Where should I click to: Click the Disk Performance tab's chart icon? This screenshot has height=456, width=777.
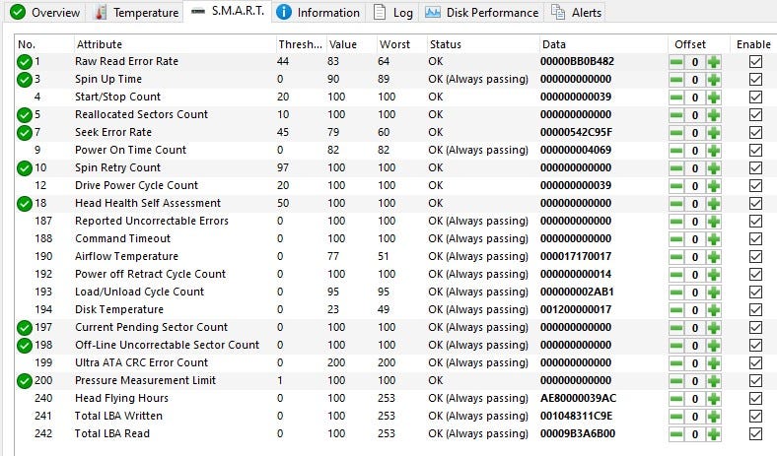432,12
